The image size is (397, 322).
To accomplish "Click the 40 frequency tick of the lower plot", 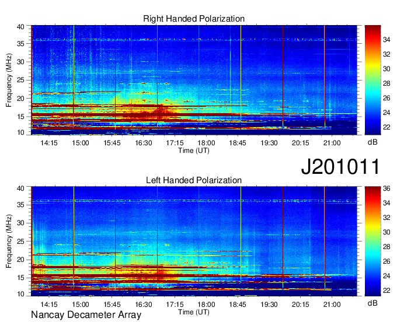I will pos(20,188).
